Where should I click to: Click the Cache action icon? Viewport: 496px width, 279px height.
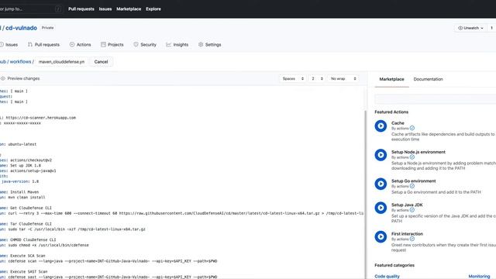tap(381, 126)
